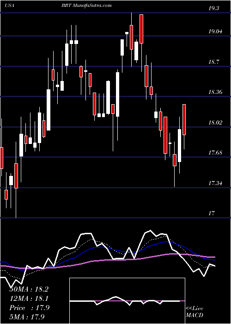
Task: Click the <<Live MACD label
Action: pos(195,312)
